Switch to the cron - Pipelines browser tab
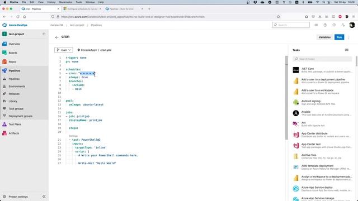Screen dimensions: 358x201 [x=40, y=9]
